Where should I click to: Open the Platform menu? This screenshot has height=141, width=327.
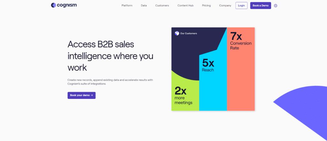[x=127, y=6]
